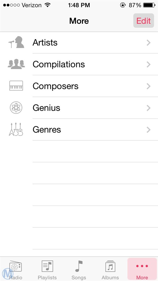158x281 pixels.
Task: Choose the Compilations list entry label
Action: click(x=59, y=64)
